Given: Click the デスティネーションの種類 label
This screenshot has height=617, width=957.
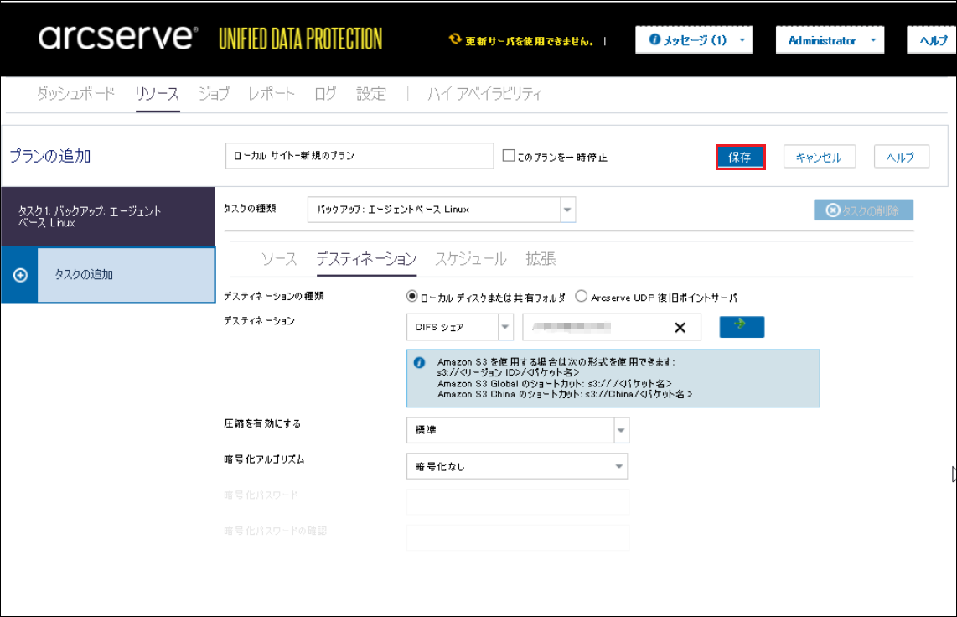Looking at the screenshot, I should [274, 296].
